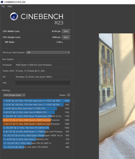Open the CPU (Single Core) ranking dropdown
The width and height of the screenshot is (135, 159).
(14, 95)
